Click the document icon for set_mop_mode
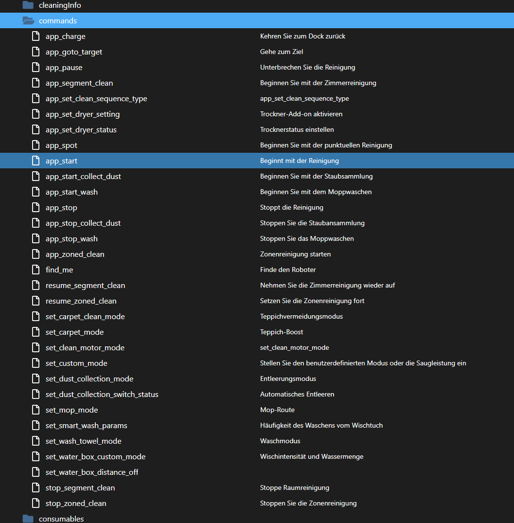 point(35,410)
